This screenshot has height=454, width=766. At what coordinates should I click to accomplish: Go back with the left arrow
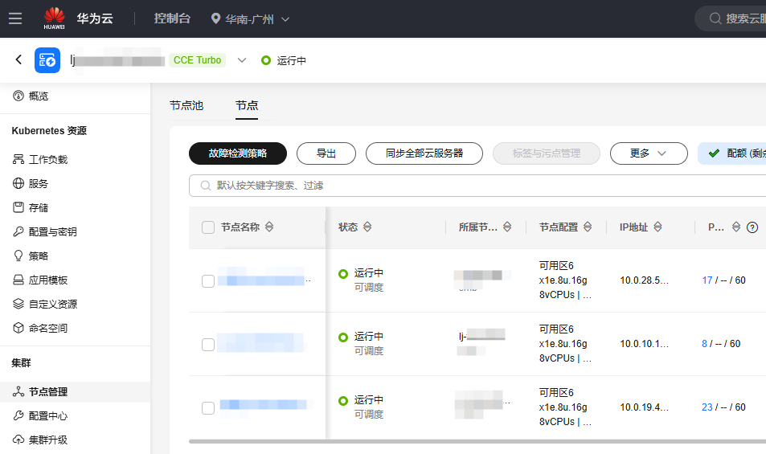tap(18, 59)
